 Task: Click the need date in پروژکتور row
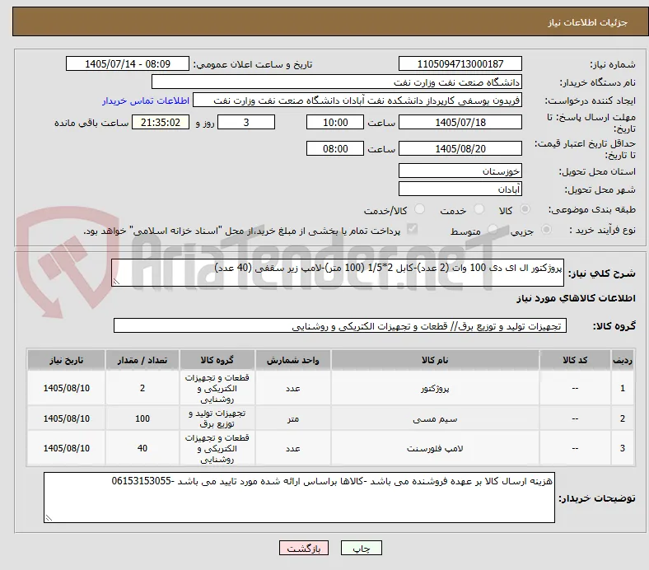click(x=66, y=388)
